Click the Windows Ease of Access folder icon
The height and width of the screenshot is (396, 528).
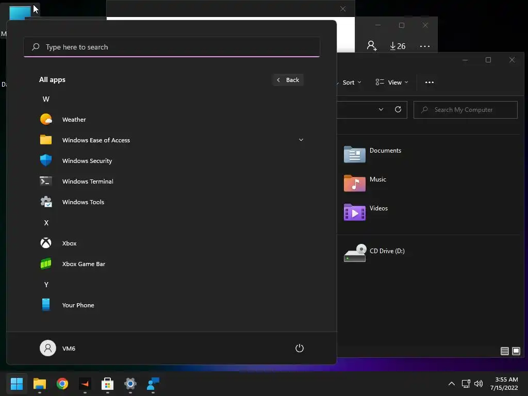(x=46, y=140)
